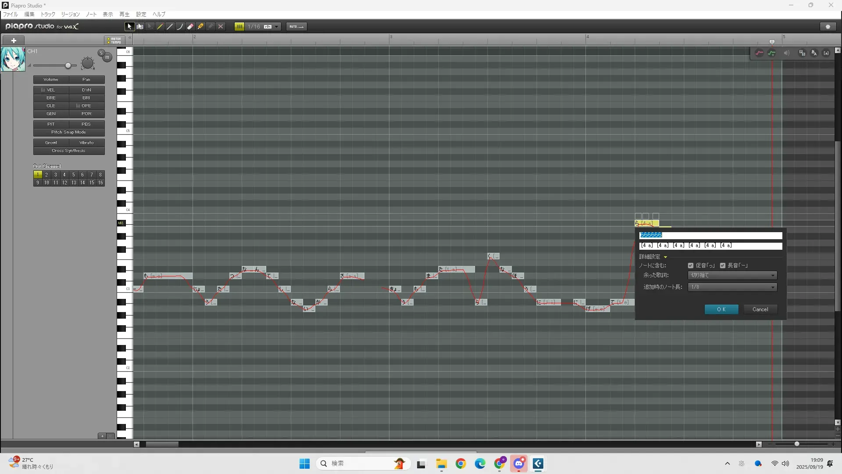Click the CH1 volume slider knob
This screenshot has height=474, width=842.
68,66
